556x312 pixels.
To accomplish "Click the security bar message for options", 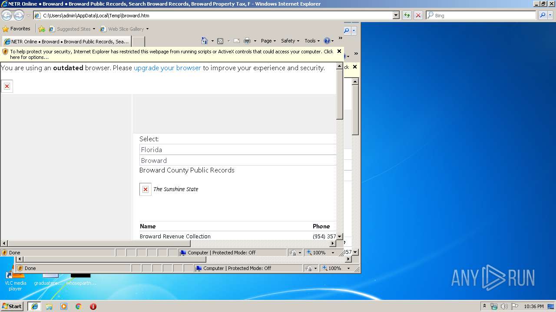I will coord(172,54).
